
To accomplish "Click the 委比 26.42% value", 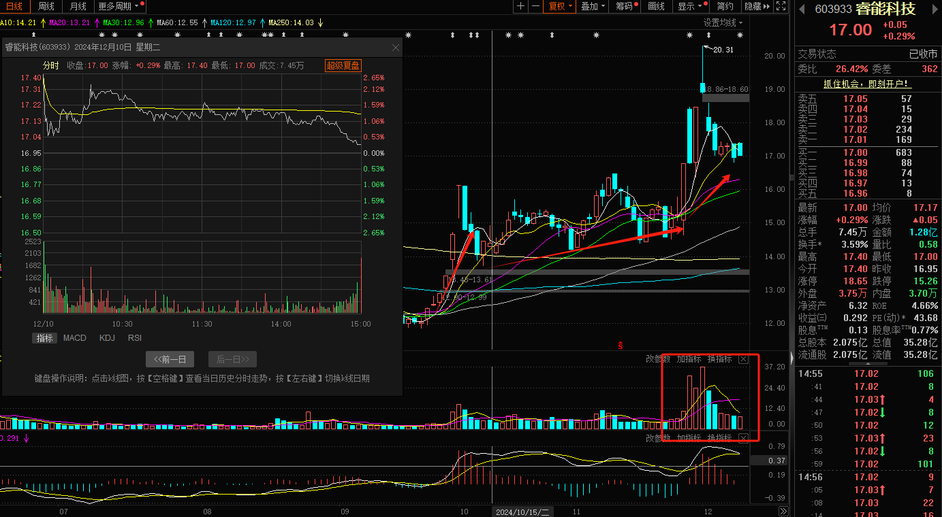I will [x=851, y=69].
